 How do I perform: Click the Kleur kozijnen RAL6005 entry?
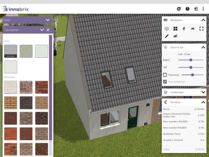184,128
